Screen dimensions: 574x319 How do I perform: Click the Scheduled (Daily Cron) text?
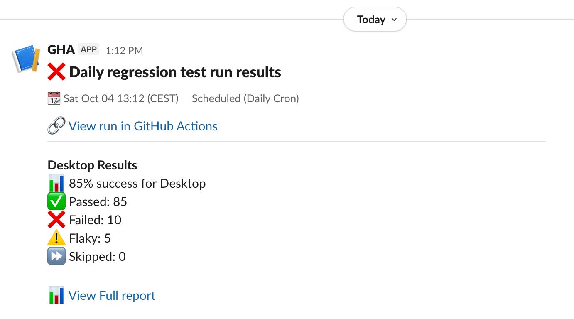245,98
